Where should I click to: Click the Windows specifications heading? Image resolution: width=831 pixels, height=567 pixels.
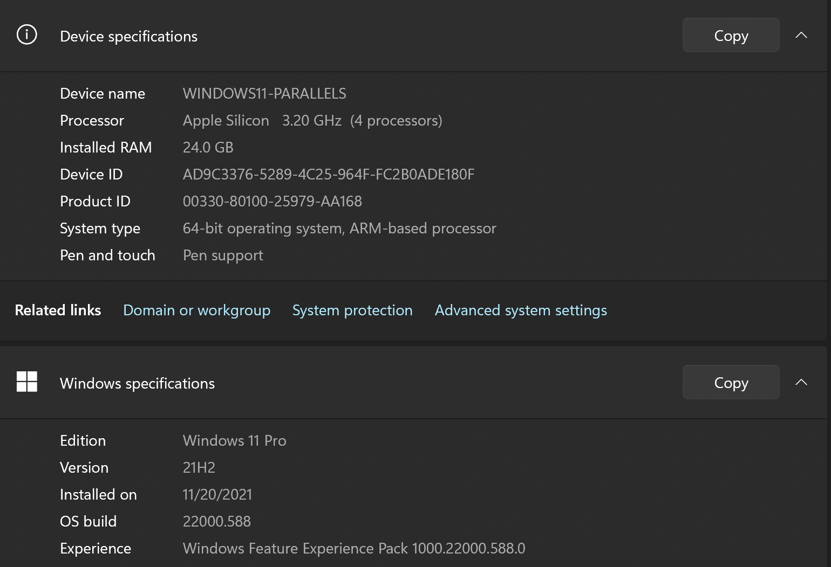point(137,384)
